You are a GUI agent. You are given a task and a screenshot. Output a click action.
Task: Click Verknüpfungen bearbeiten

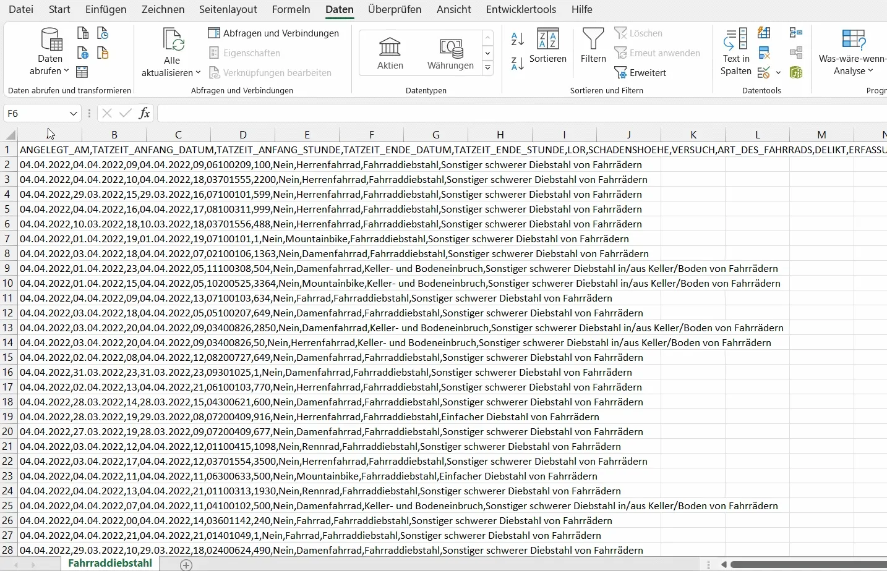point(270,73)
